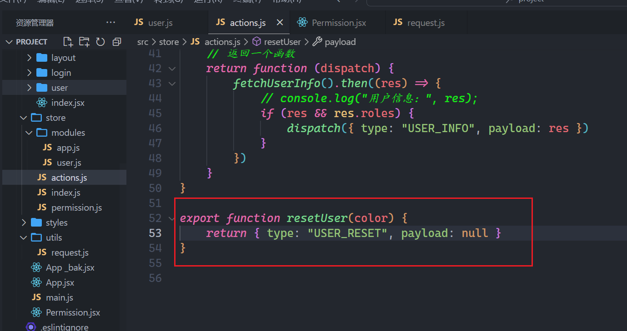Click the console.log comment on line 44
Screen dimensions: 627x331
(369, 99)
